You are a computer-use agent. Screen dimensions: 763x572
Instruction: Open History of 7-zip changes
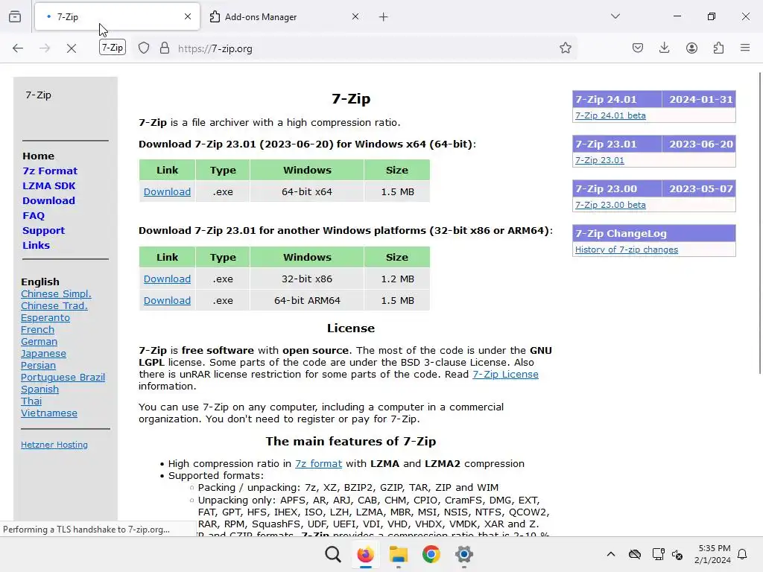(626, 250)
